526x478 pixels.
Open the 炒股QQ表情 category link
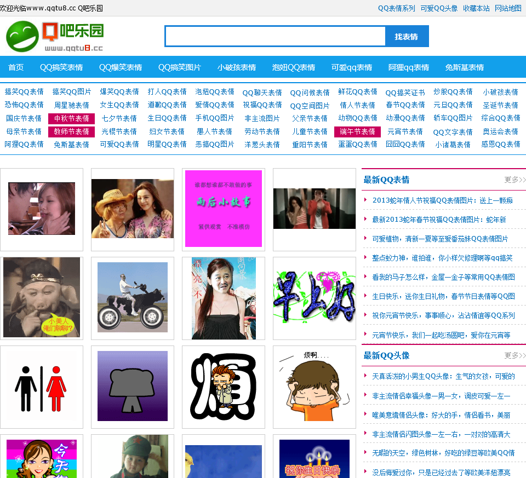[x=453, y=92]
